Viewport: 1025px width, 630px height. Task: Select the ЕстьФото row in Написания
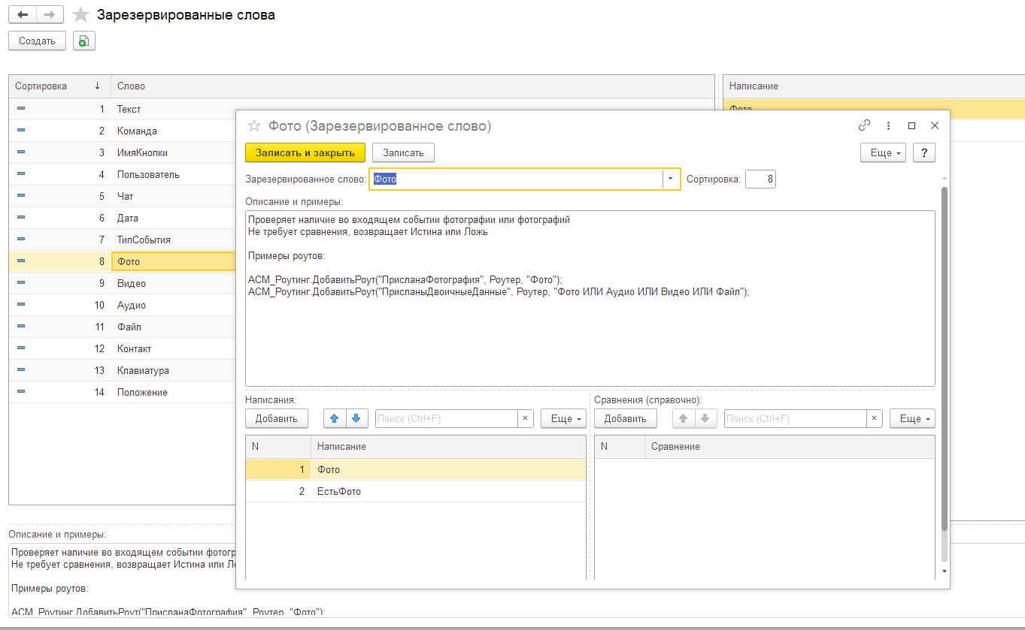pyautogui.click(x=416, y=491)
